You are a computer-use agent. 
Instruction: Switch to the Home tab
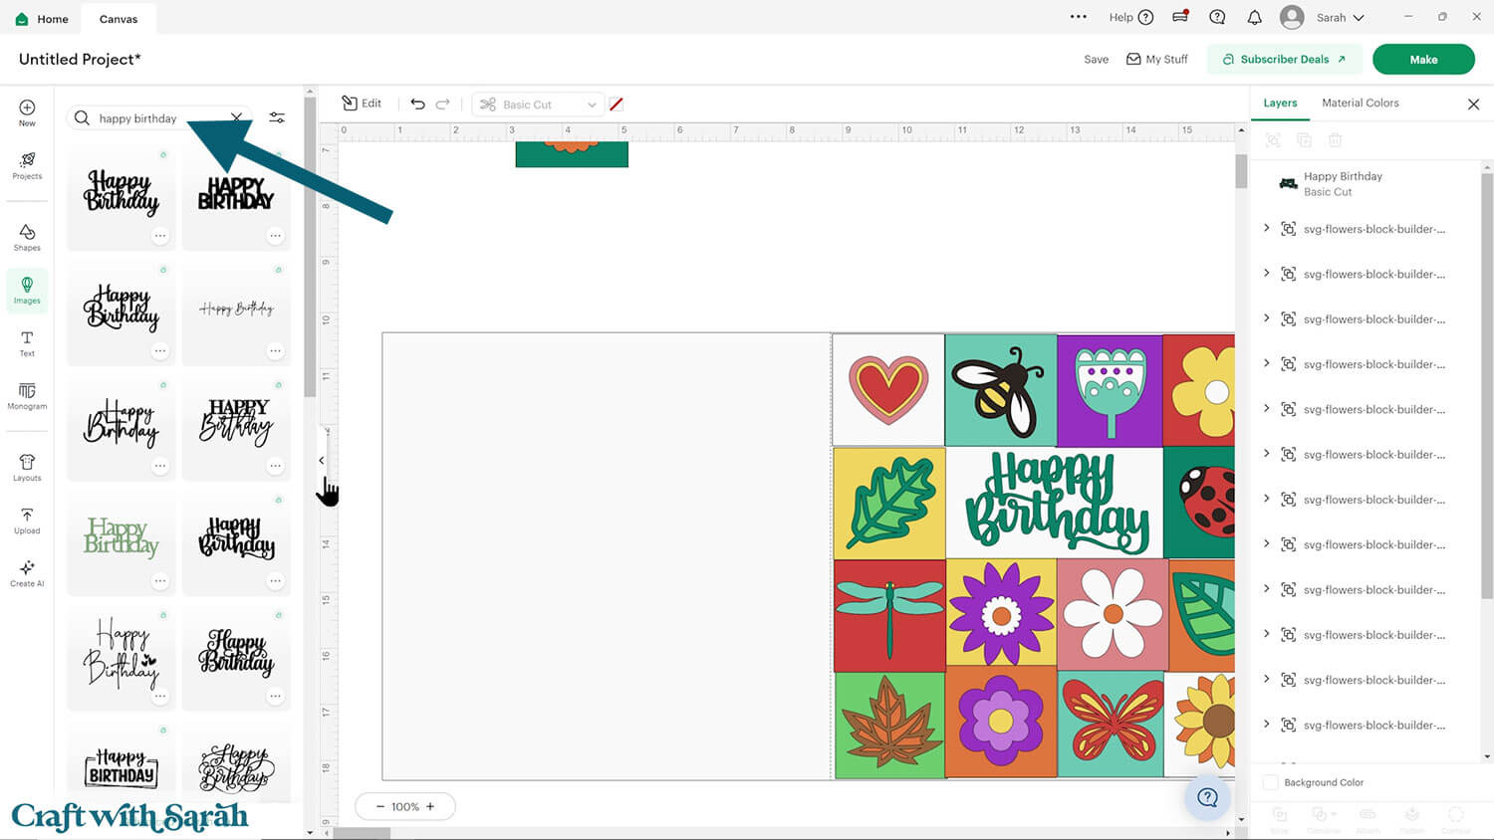click(x=42, y=19)
